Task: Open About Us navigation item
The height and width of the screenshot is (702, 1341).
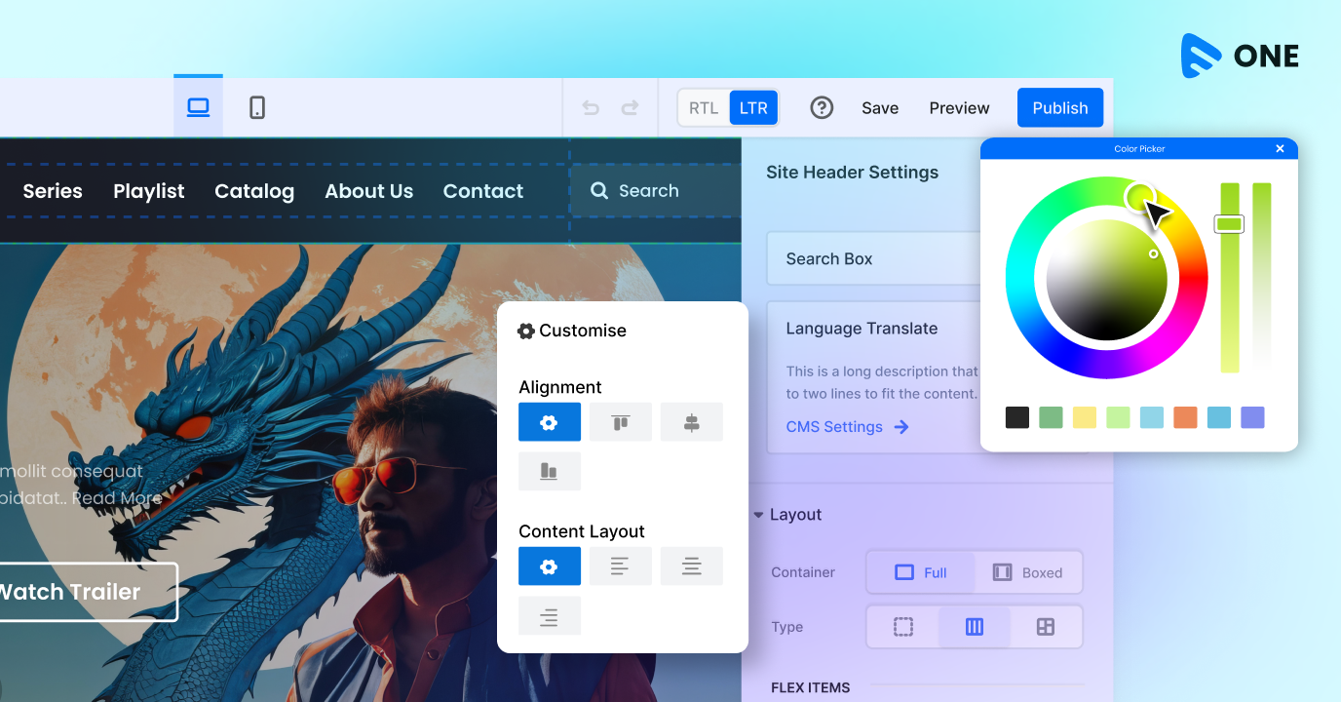Action: pyautogui.click(x=368, y=191)
